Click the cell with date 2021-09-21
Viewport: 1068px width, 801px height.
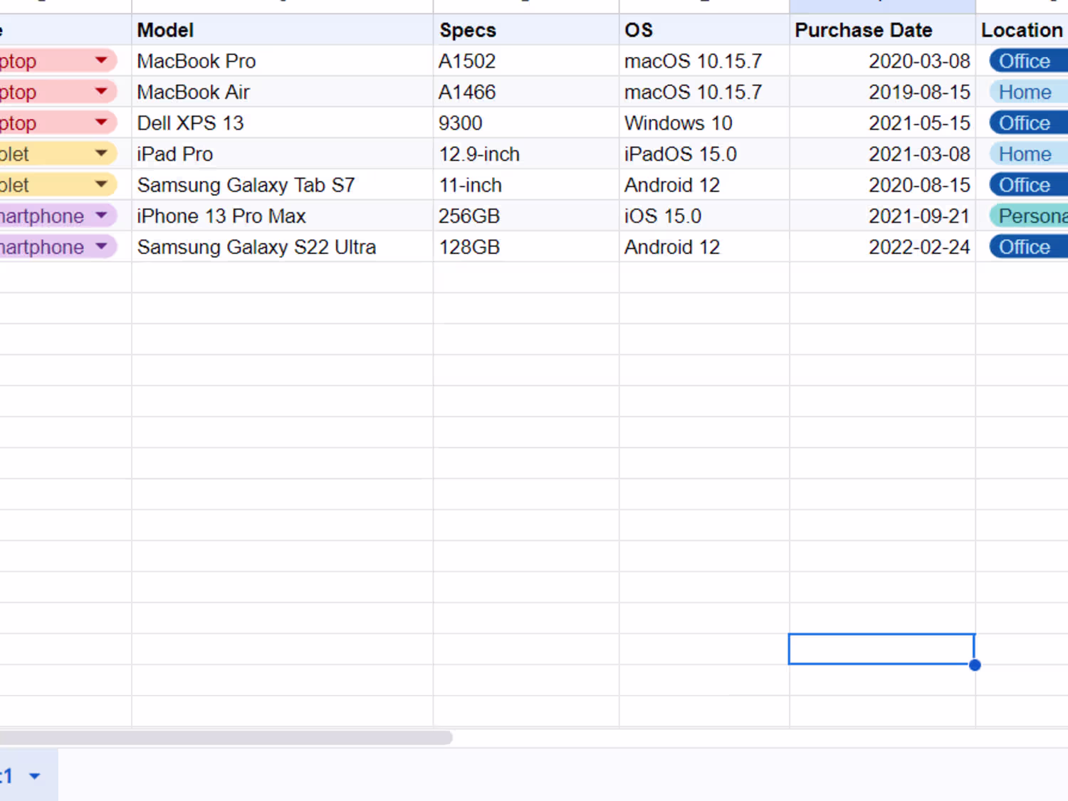tap(881, 216)
